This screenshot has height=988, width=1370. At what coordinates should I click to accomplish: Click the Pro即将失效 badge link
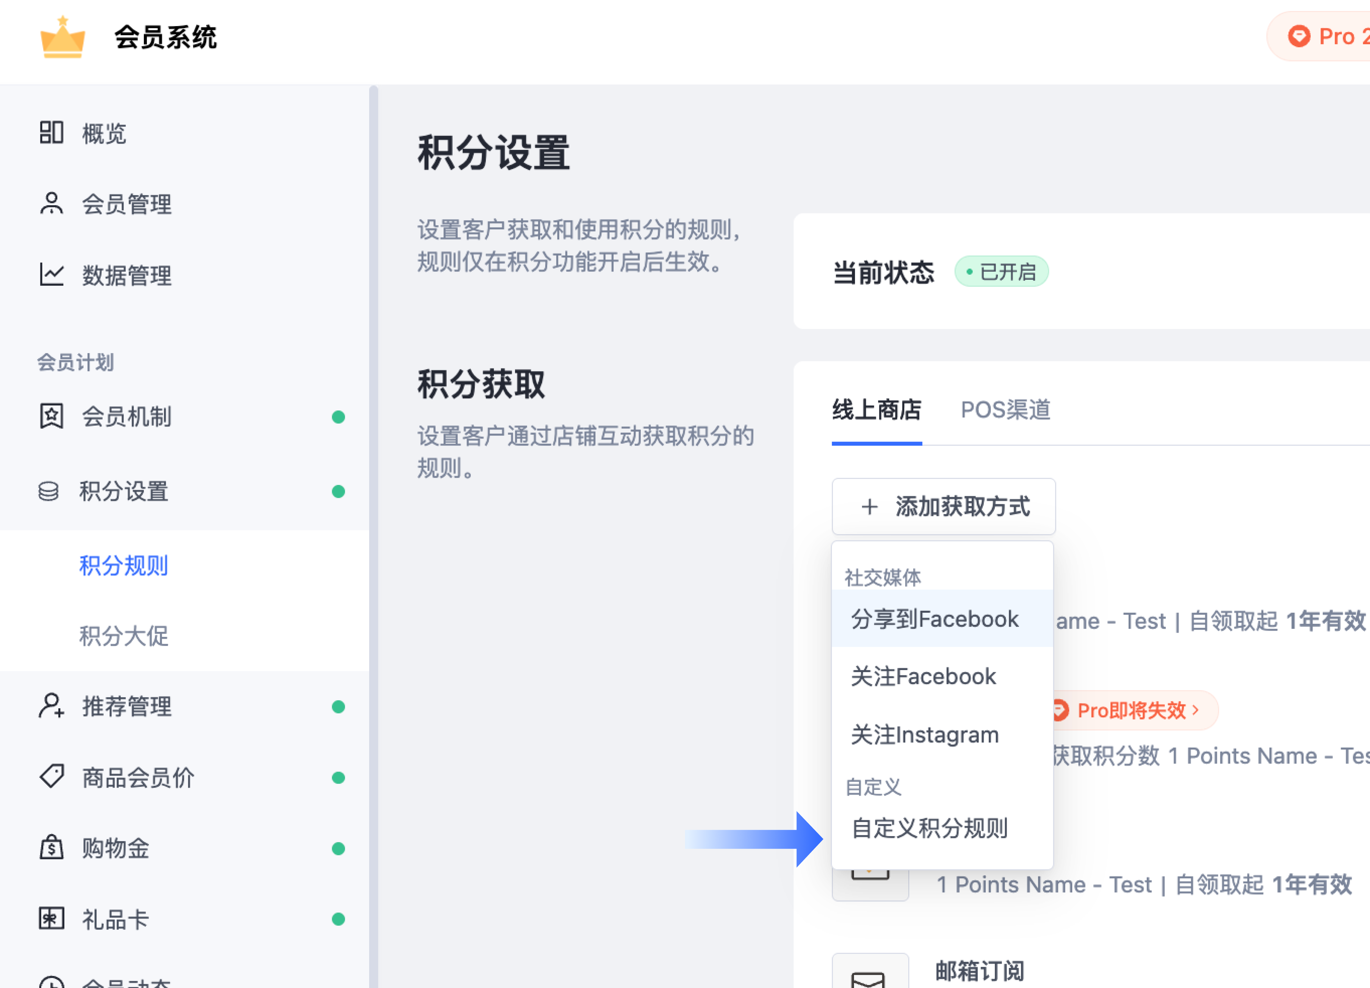tap(1133, 710)
